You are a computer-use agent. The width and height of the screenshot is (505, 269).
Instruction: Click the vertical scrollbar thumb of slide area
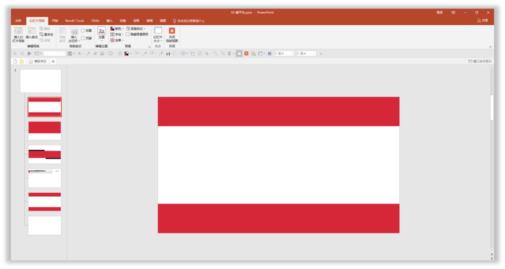492,107
